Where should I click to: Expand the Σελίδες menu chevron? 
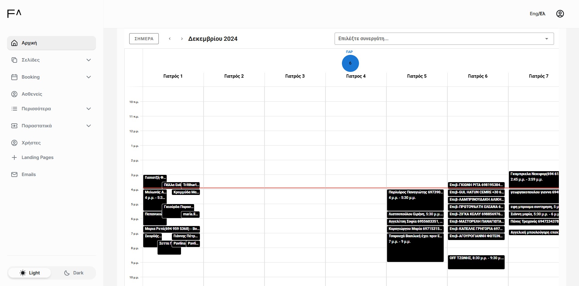(x=89, y=60)
